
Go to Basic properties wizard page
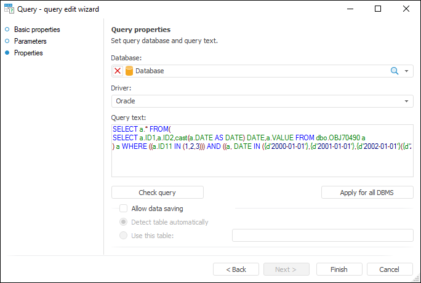(37, 30)
